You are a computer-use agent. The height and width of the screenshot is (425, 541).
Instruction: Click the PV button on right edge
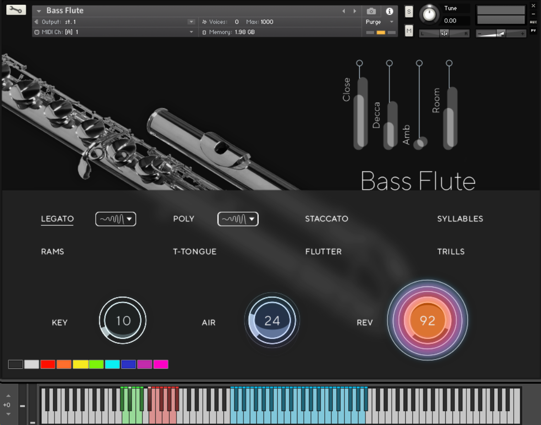(x=533, y=31)
